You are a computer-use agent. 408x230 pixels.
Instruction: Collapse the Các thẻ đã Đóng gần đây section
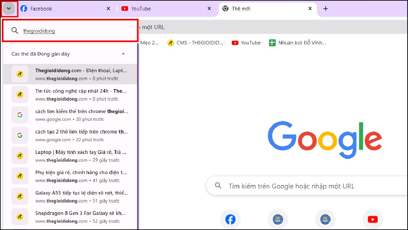(123, 54)
